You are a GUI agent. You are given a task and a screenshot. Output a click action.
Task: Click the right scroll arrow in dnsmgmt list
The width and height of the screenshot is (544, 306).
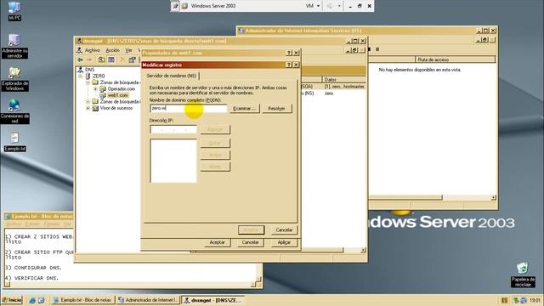coord(363,250)
